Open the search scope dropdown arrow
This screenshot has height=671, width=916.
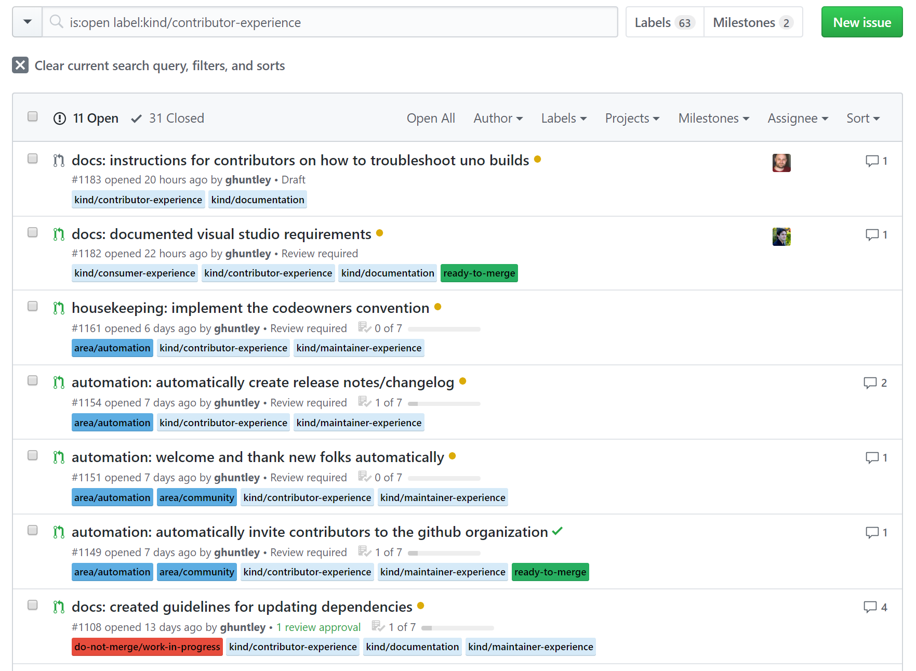(x=26, y=22)
